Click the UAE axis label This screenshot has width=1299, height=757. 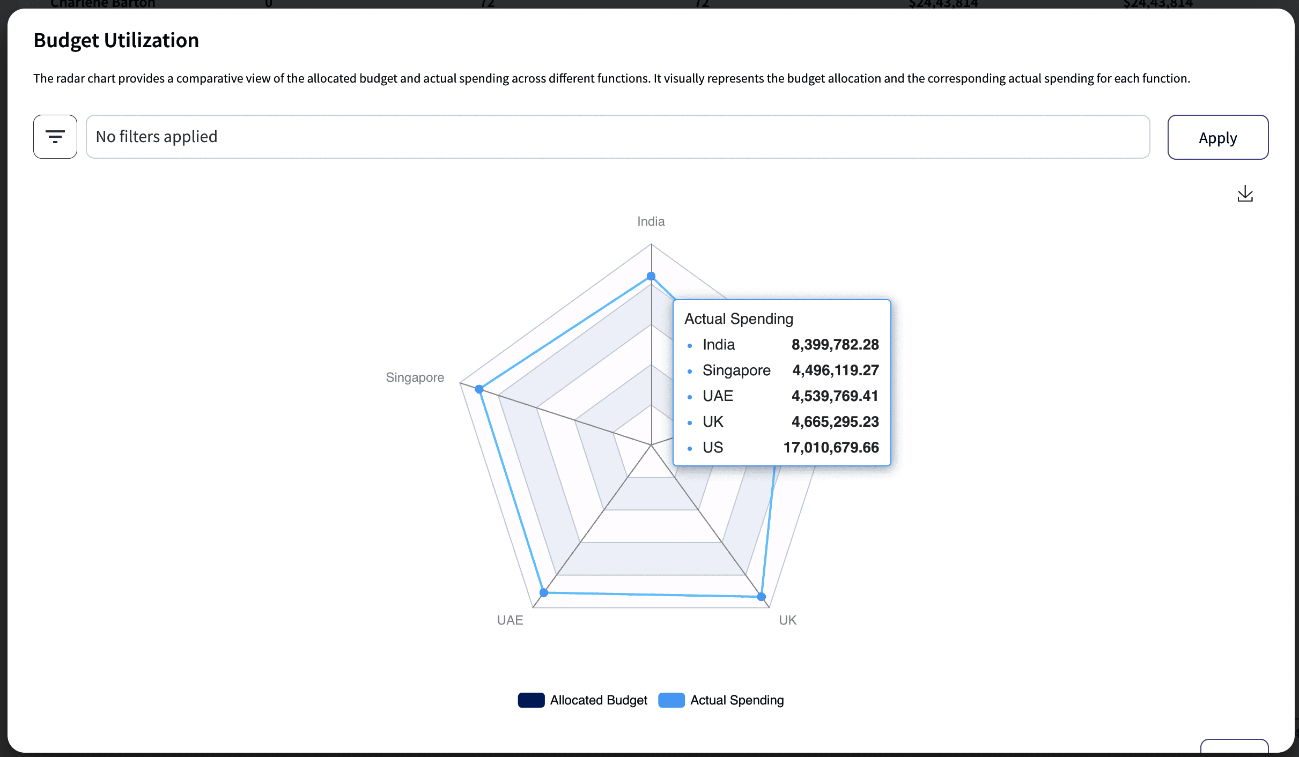510,620
